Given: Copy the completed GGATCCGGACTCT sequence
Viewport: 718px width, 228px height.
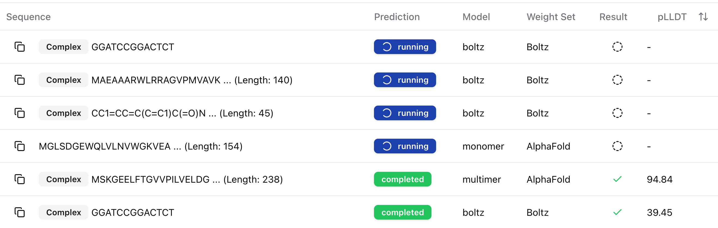Looking at the screenshot, I should click(20, 213).
